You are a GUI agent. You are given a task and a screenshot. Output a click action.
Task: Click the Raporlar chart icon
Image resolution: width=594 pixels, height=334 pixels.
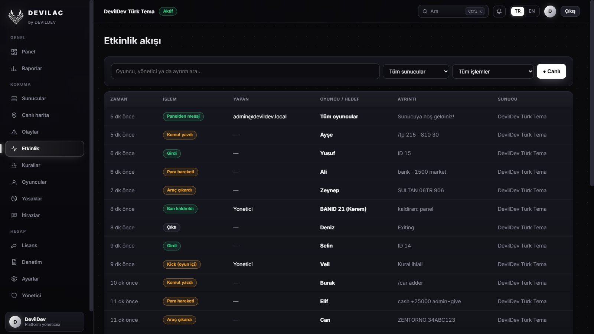[x=14, y=69]
